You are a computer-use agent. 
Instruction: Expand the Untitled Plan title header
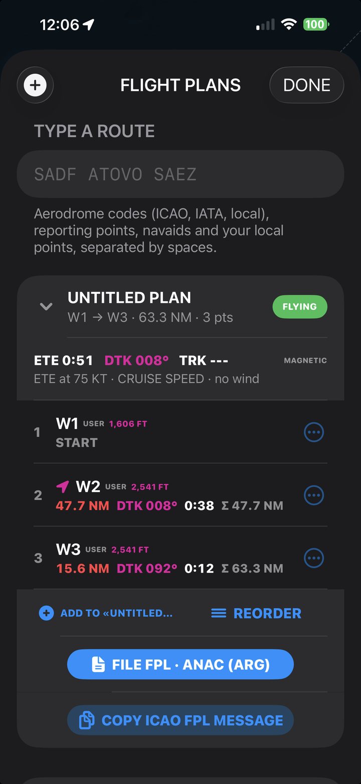pos(129,297)
